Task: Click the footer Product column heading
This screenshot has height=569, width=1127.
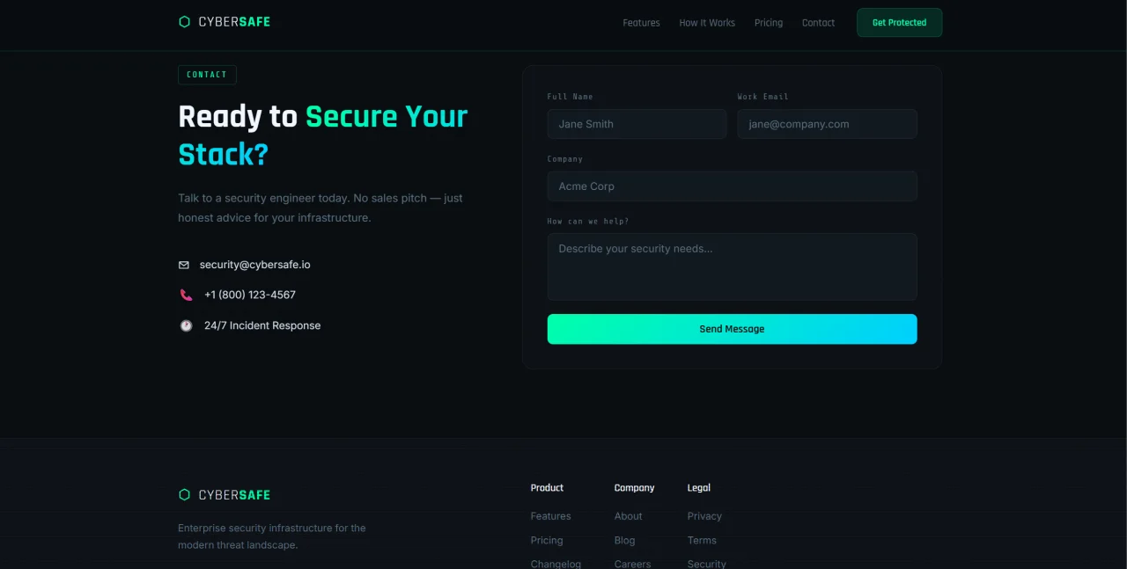Action: tap(547, 488)
